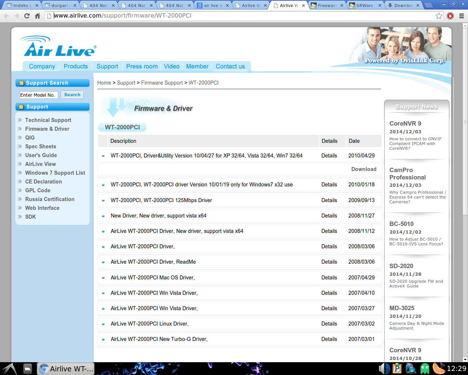Open Details for the Mac OS Driver
The height and width of the screenshot is (375, 468).
[329, 278]
